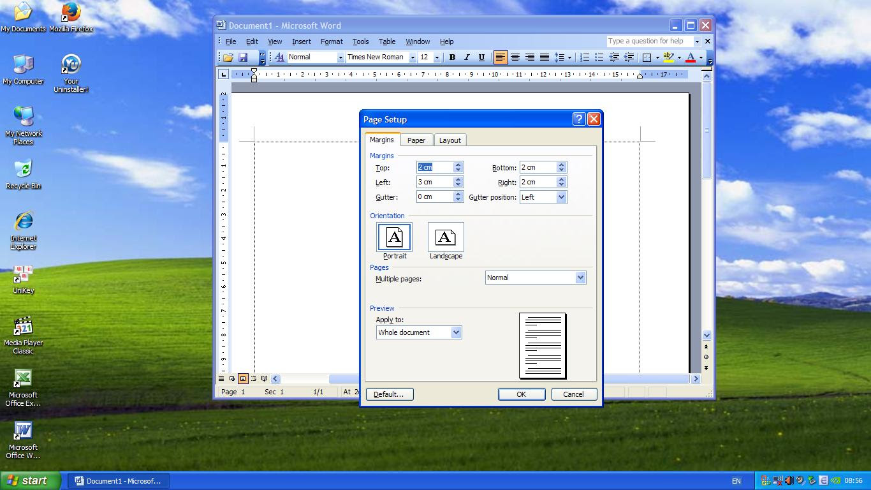Expand the Type a question arrow

(x=697, y=41)
